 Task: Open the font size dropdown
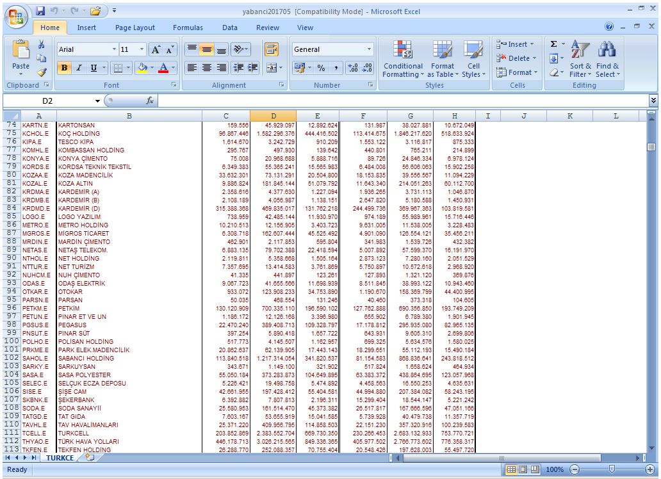click(142, 49)
